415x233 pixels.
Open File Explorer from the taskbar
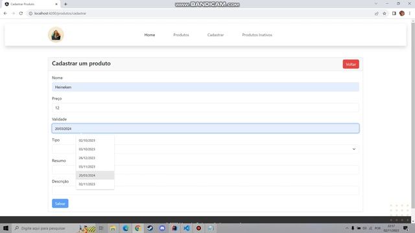pyautogui.click(x=113, y=228)
